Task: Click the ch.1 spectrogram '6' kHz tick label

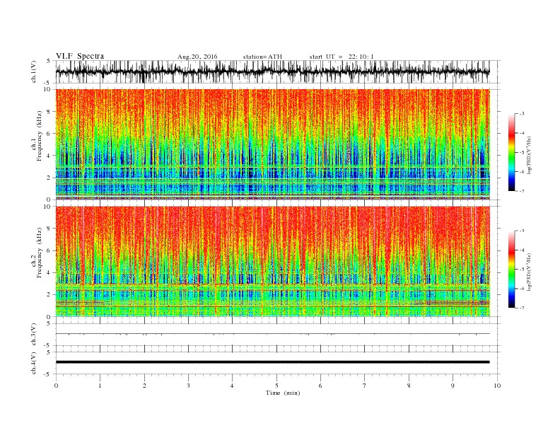Action: tap(49, 134)
